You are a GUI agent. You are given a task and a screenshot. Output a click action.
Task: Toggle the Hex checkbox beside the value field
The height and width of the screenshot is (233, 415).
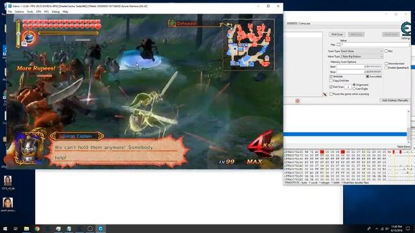[x=338, y=45]
